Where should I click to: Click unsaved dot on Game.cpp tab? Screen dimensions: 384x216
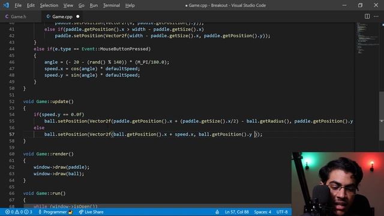(77, 17)
